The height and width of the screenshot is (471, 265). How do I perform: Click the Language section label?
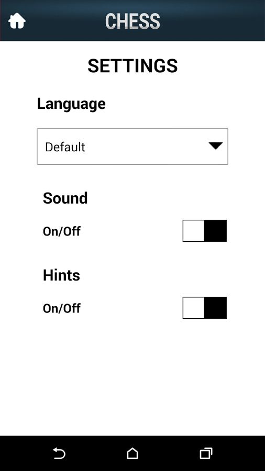pyautogui.click(x=71, y=105)
